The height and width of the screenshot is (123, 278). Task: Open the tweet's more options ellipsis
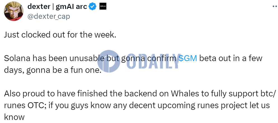click(x=275, y=6)
